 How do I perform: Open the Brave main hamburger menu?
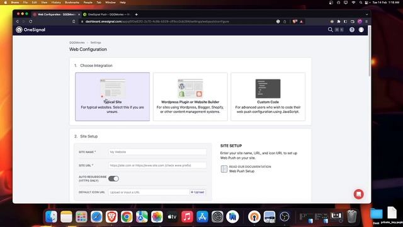(x=366, y=21)
